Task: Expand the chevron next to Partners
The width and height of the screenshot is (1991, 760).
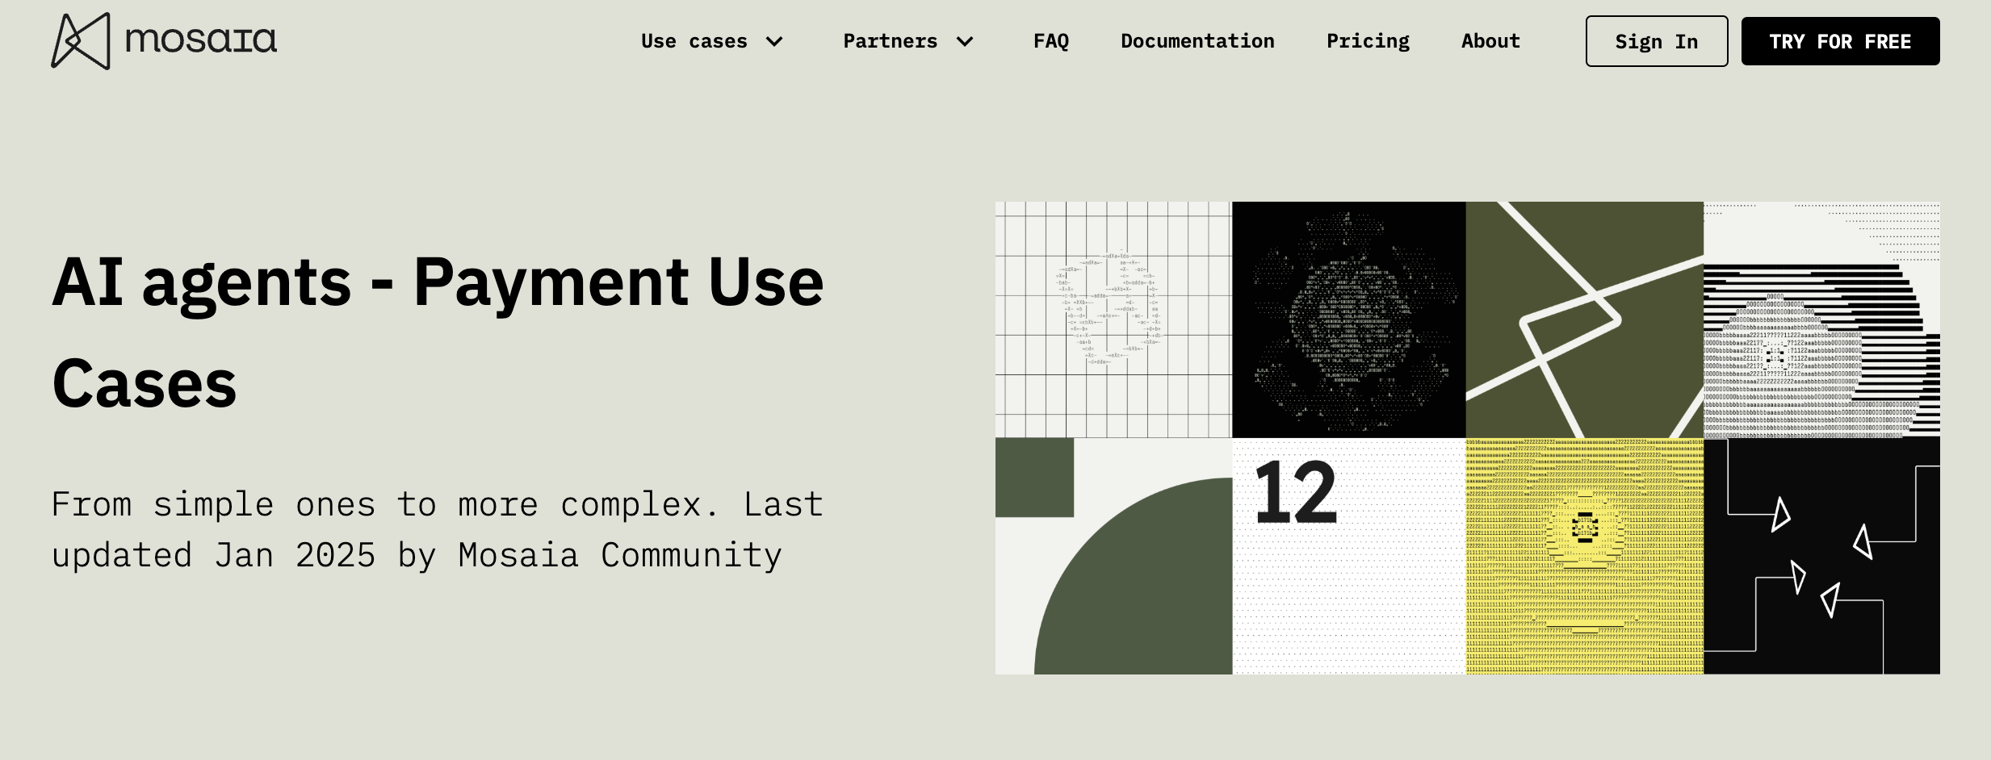Action: 965,41
